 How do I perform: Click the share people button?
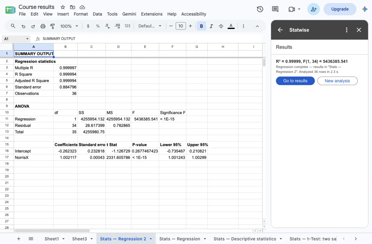coord(314,9)
